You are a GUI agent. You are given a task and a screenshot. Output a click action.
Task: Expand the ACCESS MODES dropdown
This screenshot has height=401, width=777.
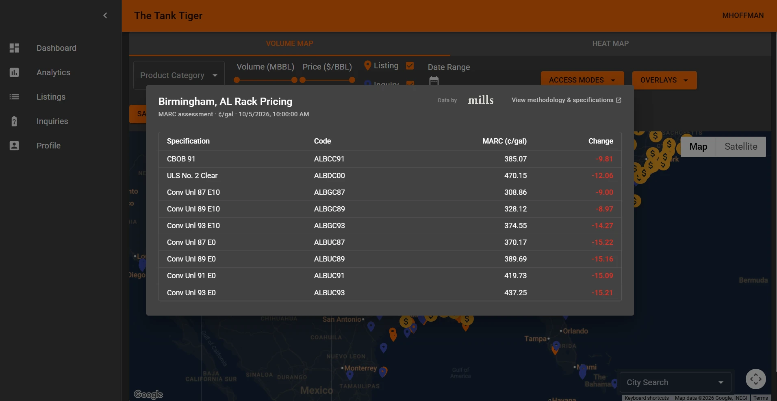tap(582, 80)
